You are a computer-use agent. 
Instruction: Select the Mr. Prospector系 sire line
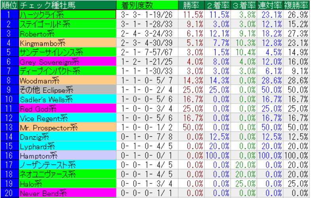[x=67, y=127]
